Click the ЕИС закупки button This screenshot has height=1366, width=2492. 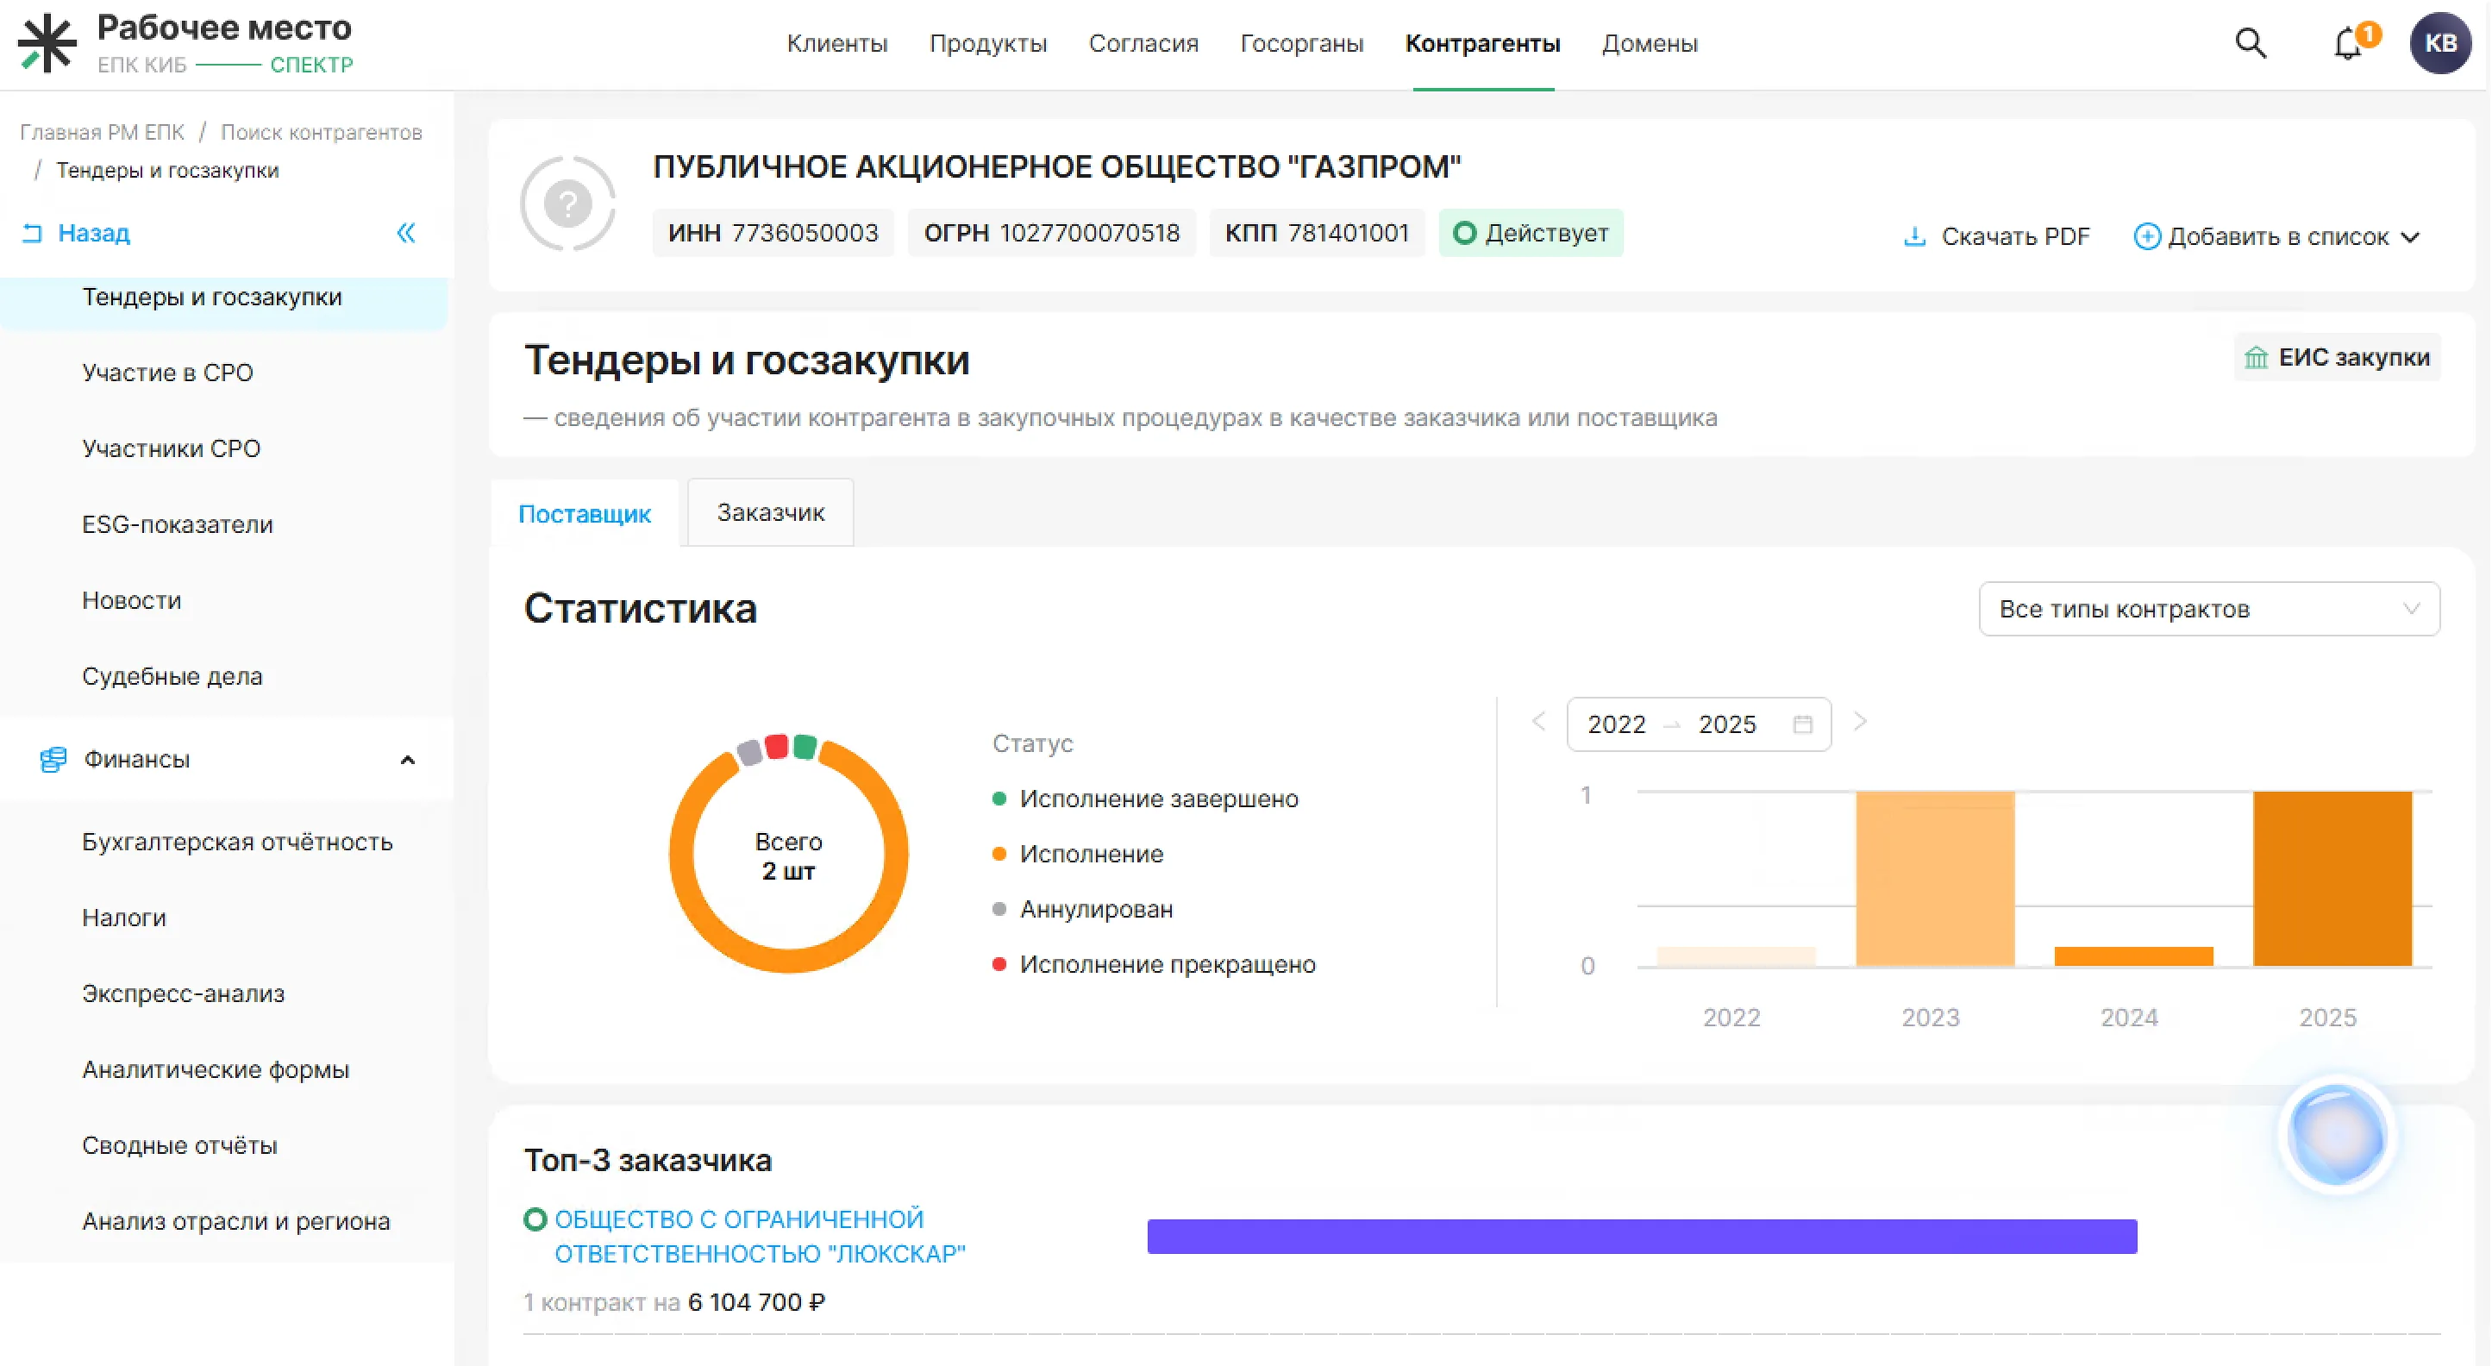2336,358
